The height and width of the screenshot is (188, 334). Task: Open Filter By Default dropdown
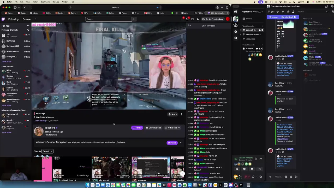click(x=47, y=151)
